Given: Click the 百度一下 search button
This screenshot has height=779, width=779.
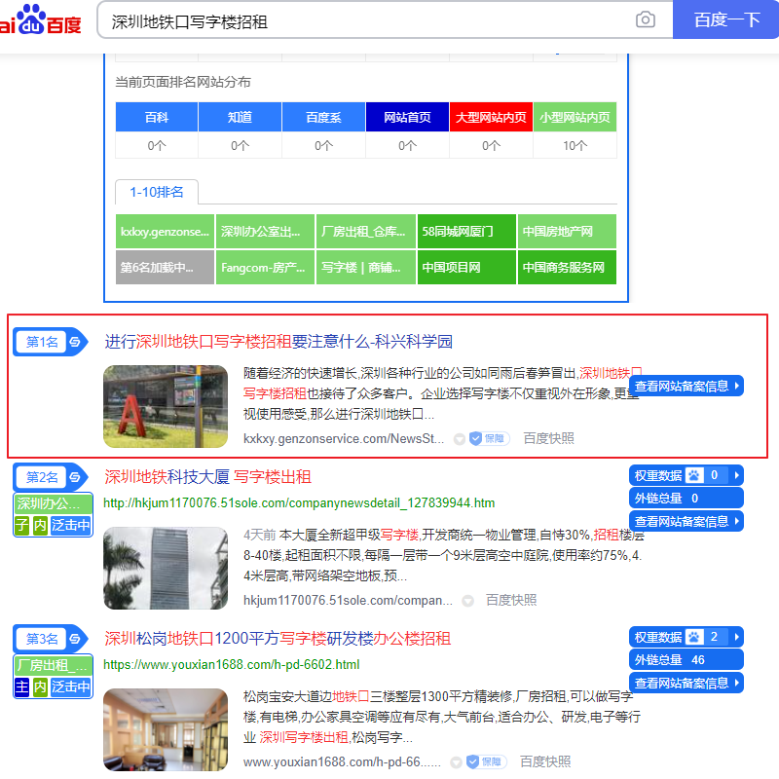Looking at the screenshot, I should (725, 19).
